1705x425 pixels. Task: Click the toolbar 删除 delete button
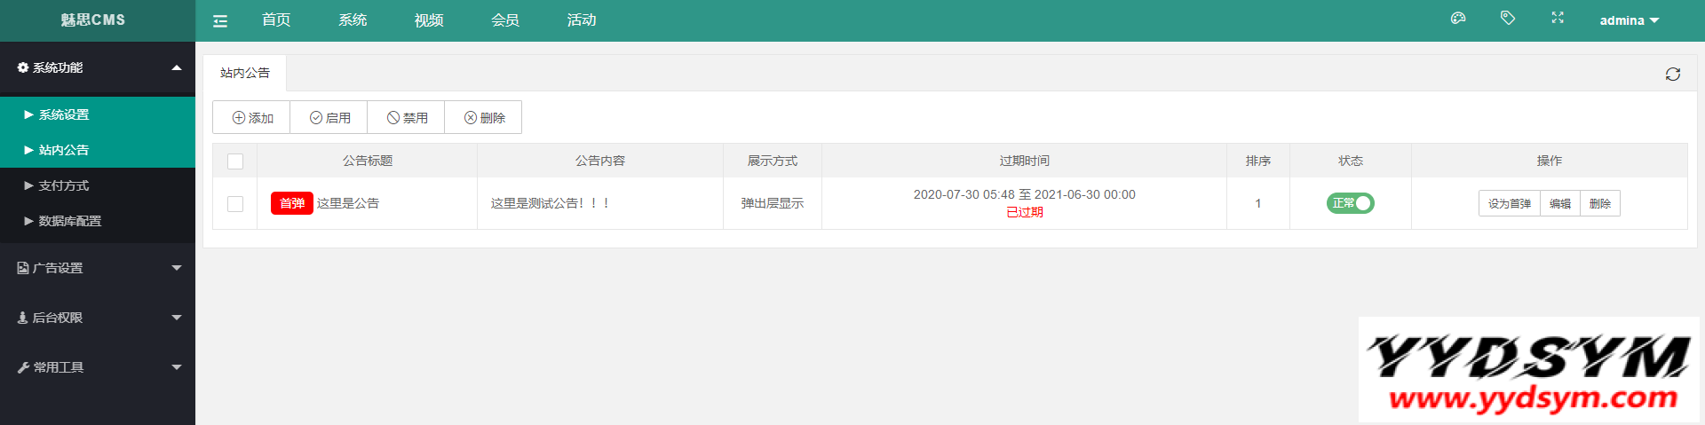(x=484, y=117)
